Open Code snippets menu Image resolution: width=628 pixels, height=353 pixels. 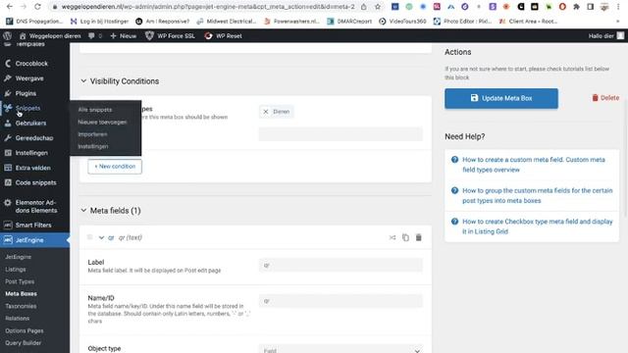[35, 182]
